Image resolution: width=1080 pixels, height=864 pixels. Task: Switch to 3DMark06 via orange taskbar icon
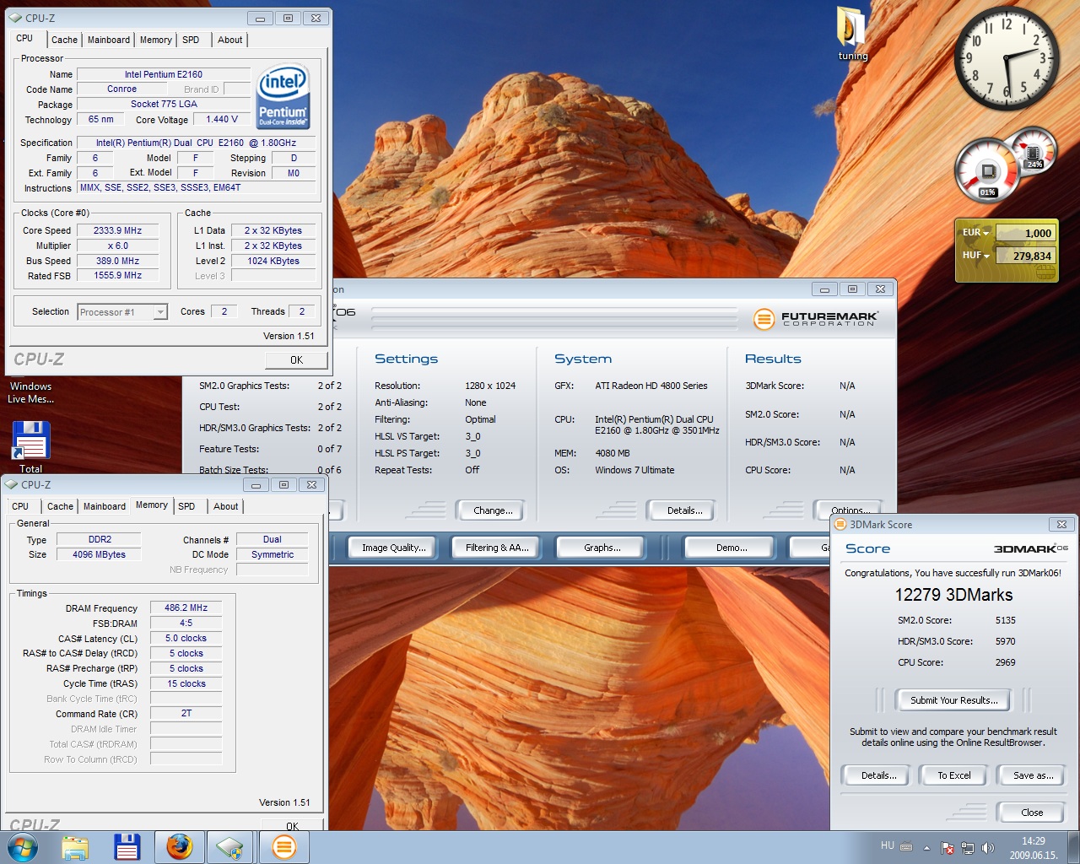(x=284, y=847)
